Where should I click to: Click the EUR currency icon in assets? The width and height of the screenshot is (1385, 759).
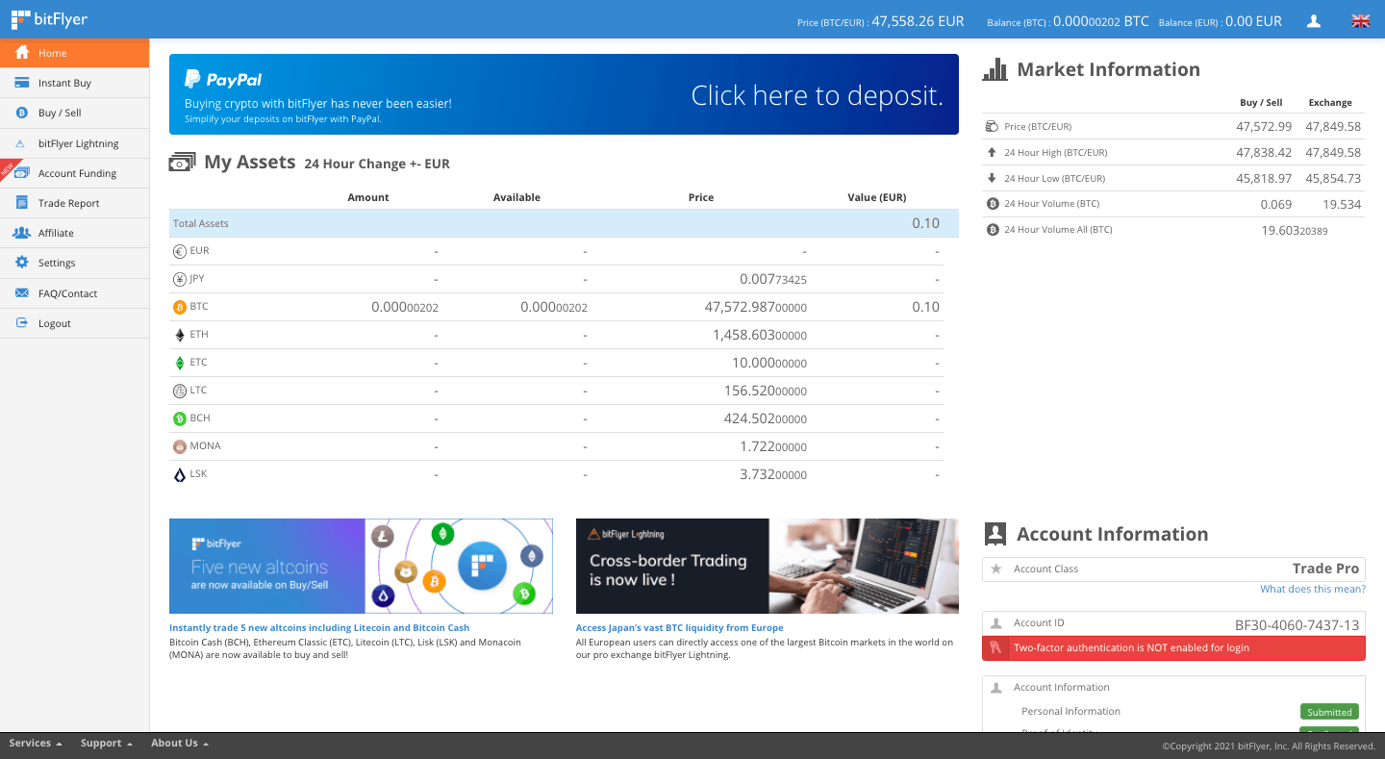point(180,251)
